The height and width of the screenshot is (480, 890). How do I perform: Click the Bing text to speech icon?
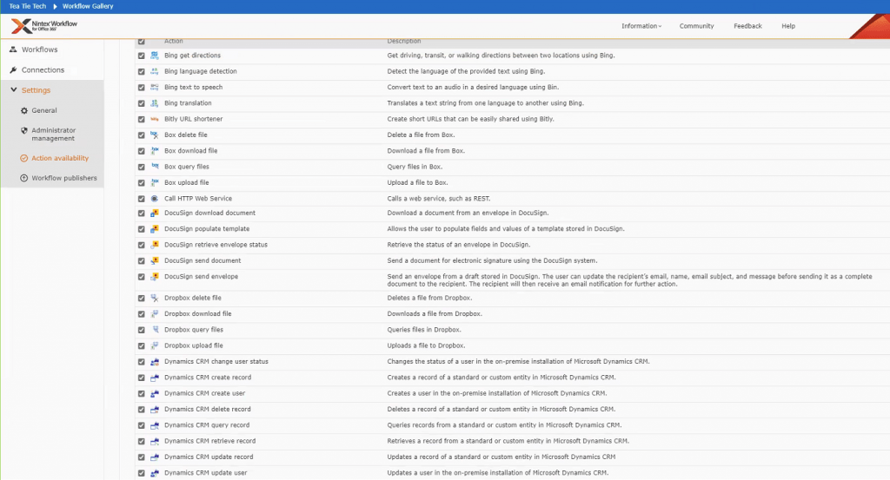click(155, 88)
